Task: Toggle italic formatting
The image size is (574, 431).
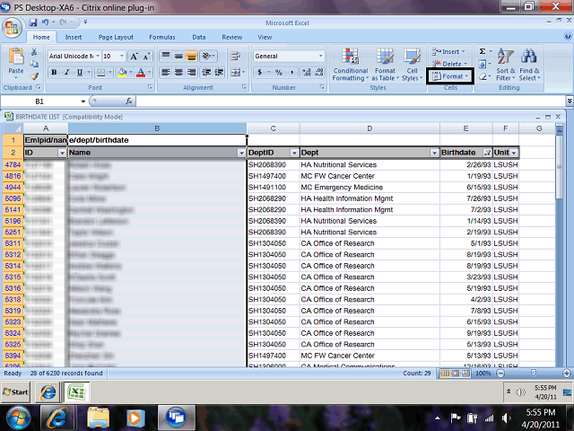Action: pyautogui.click(x=66, y=72)
